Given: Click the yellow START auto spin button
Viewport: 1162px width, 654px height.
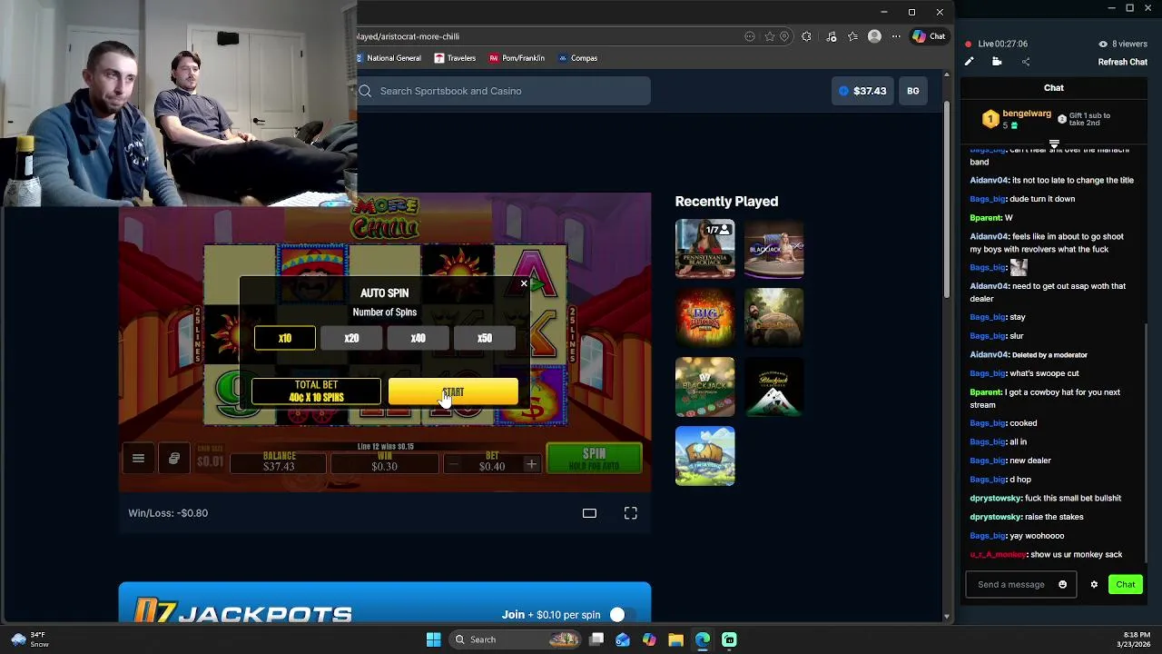Looking at the screenshot, I should 453,392.
